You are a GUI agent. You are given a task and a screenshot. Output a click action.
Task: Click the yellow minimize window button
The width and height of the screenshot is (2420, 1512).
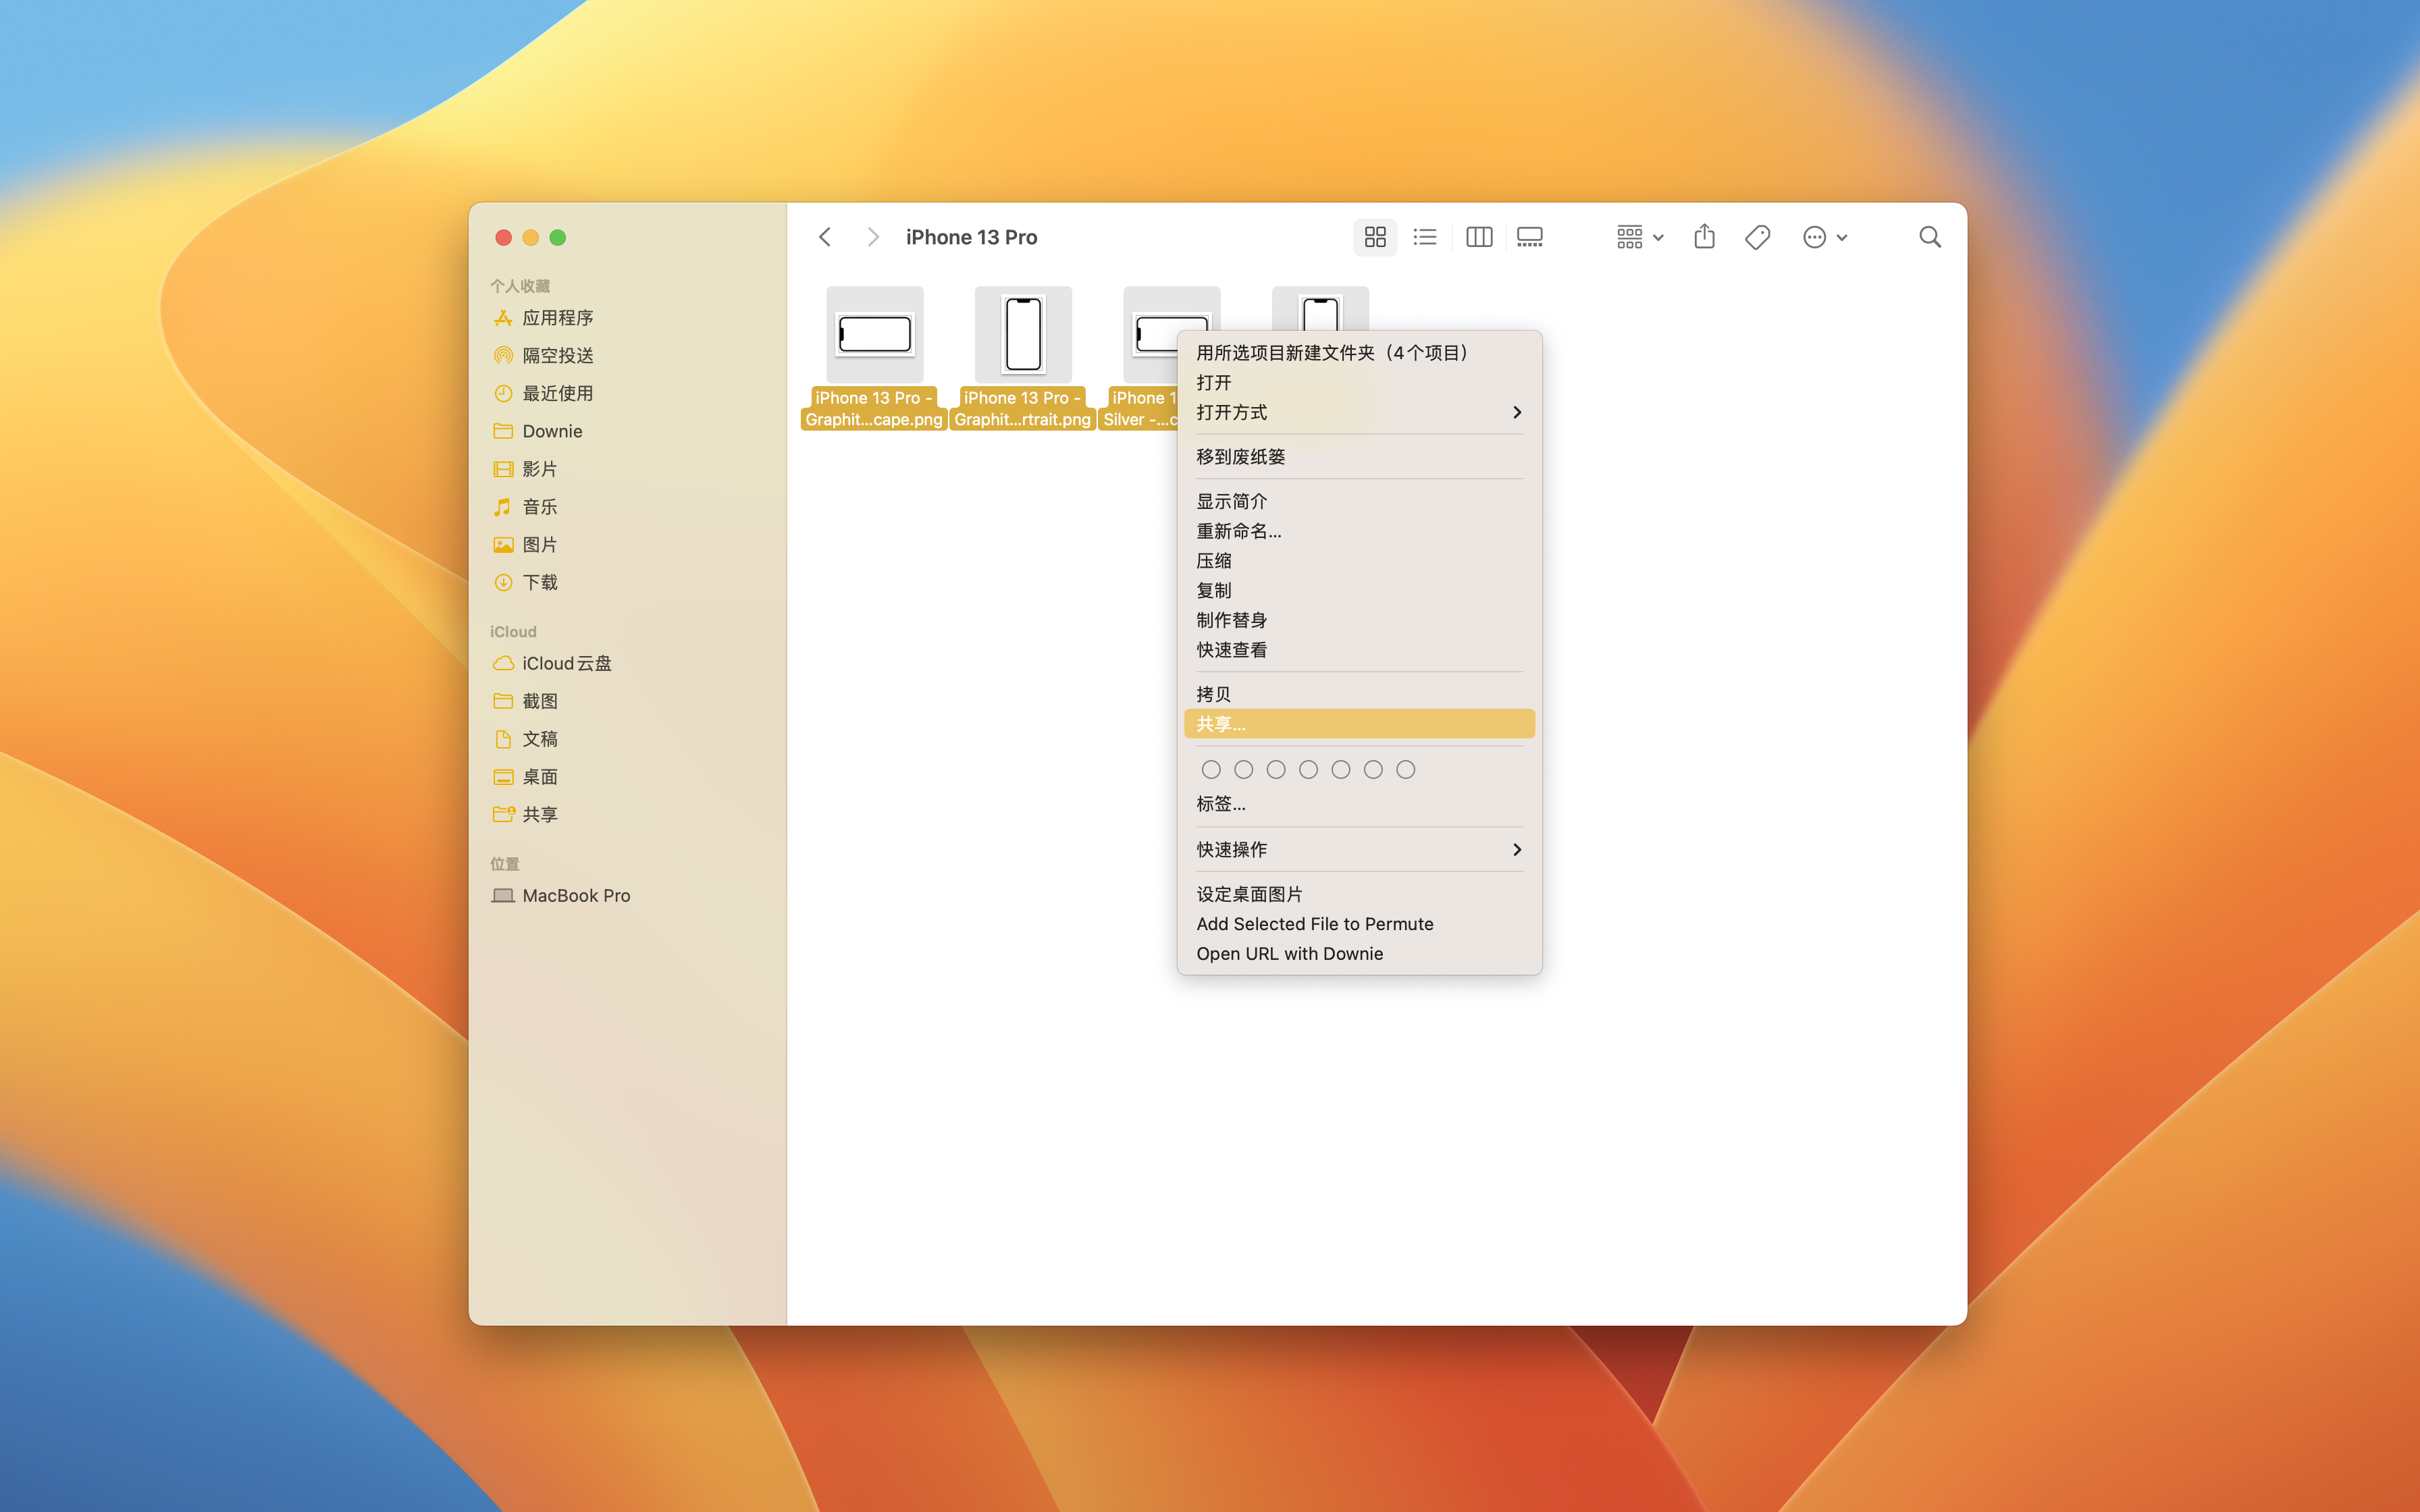(531, 237)
